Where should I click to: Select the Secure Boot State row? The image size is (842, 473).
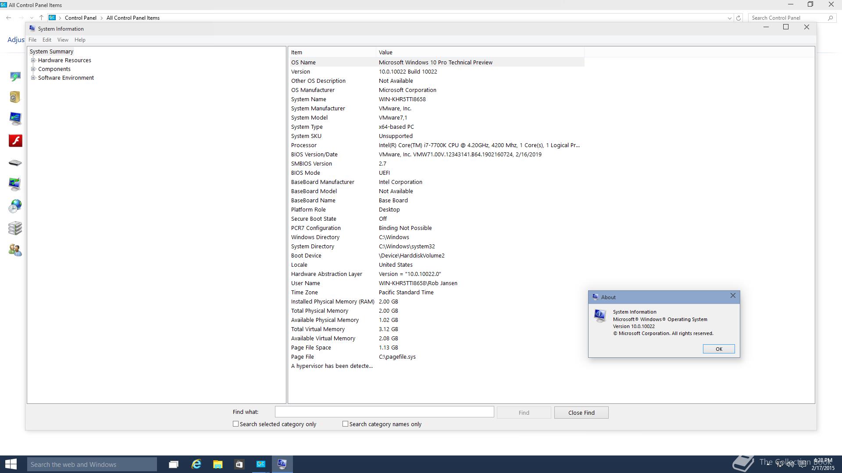pos(437,219)
